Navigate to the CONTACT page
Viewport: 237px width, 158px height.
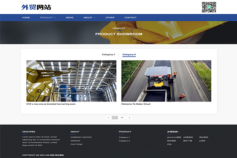(130, 17)
